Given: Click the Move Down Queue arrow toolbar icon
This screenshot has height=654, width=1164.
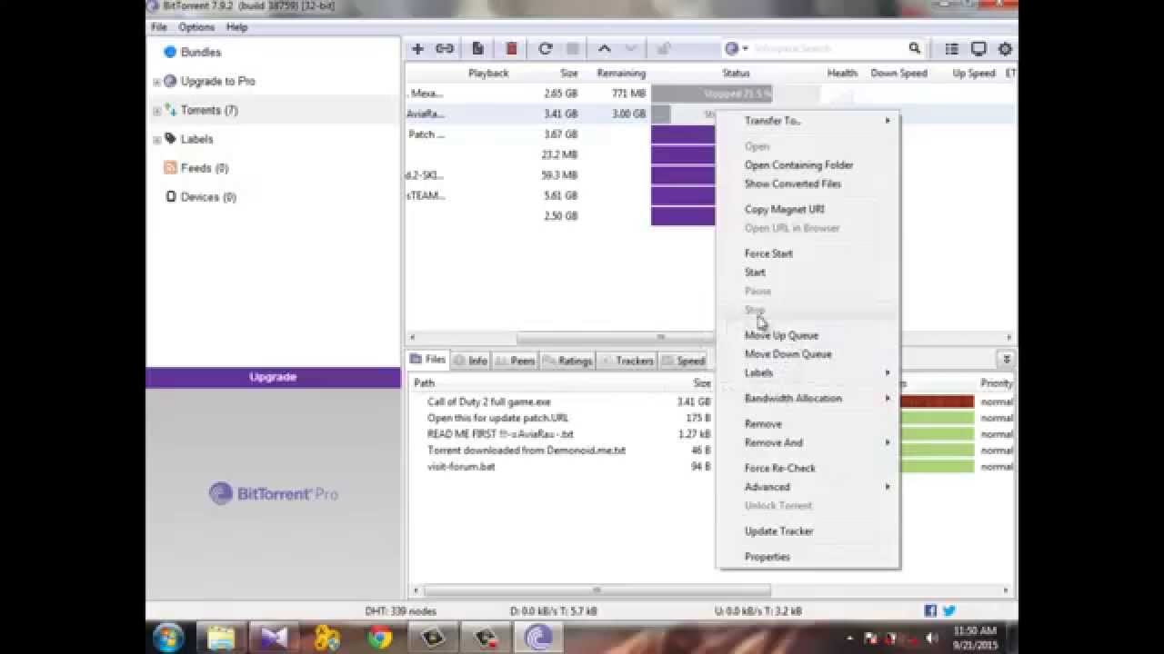Looking at the screenshot, I should [630, 49].
